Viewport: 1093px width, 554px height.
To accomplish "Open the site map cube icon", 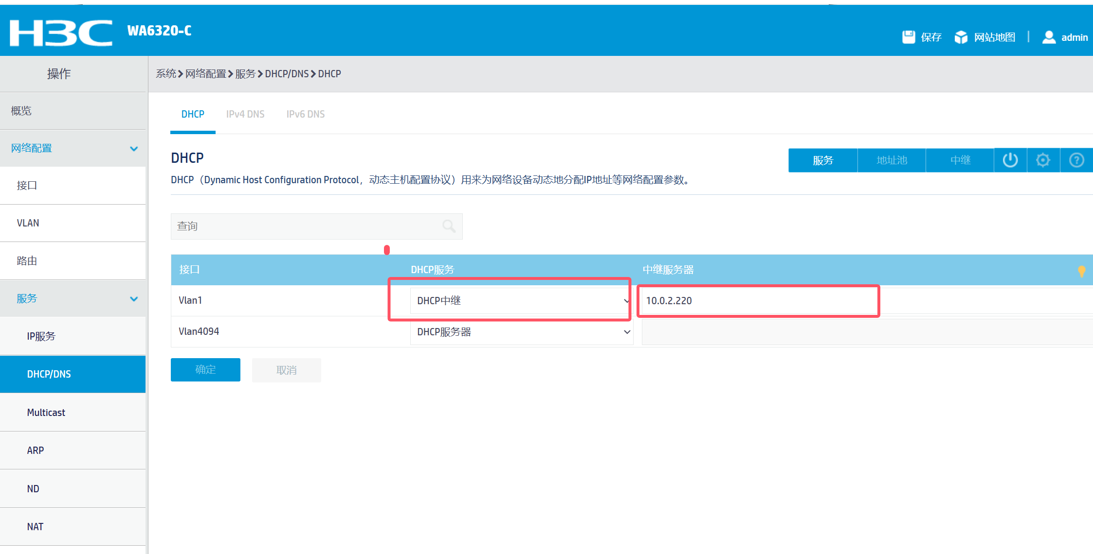I will pos(961,37).
